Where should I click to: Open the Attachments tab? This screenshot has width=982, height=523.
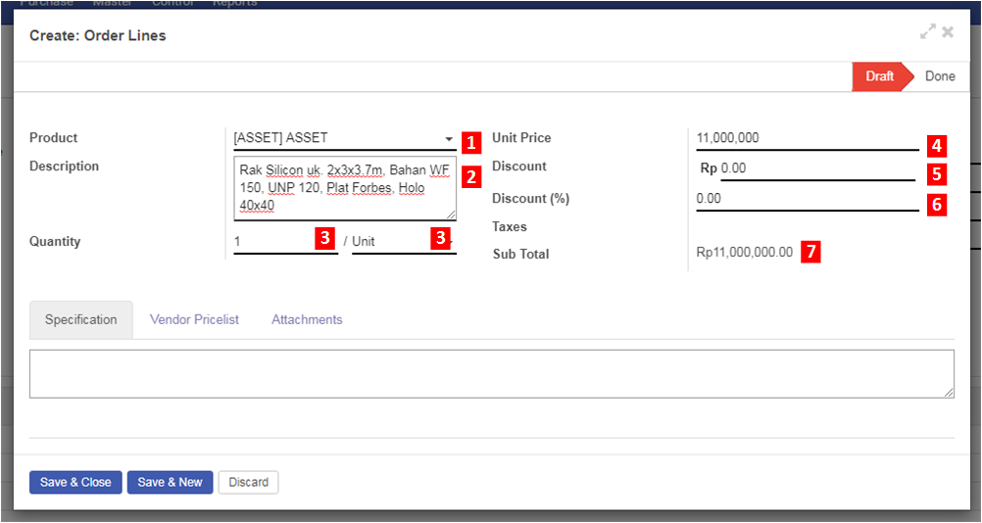[x=307, y=319]
